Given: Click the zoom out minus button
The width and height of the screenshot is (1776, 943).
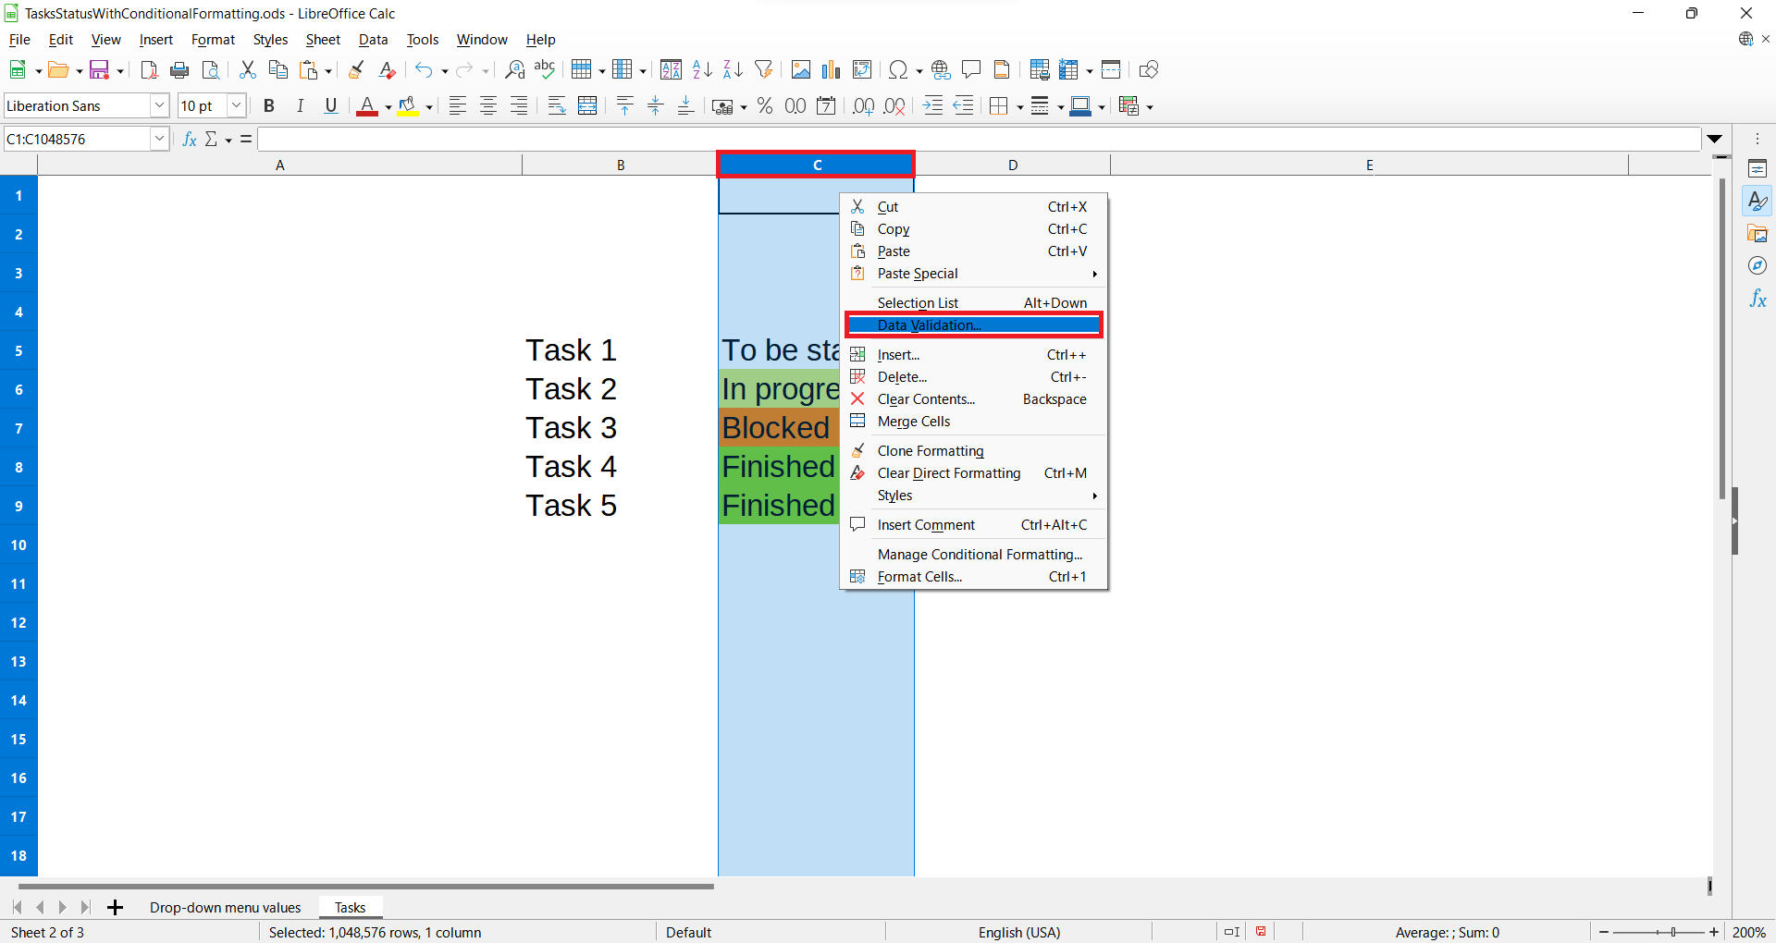Looking at the screenshot, I should 1604,932.
